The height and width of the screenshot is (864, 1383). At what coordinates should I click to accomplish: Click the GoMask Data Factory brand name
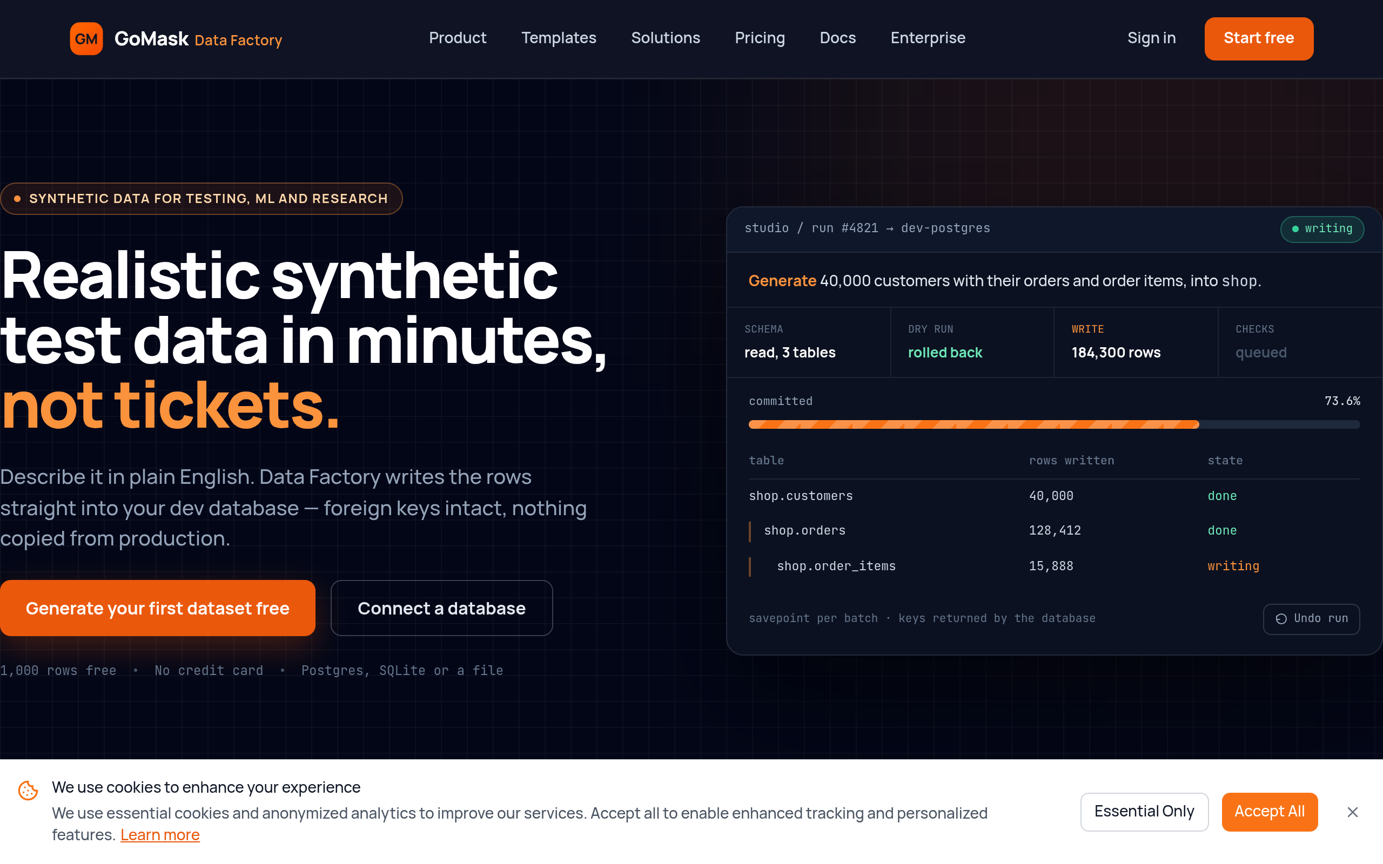pyautogui.click(x=198, y=39)
